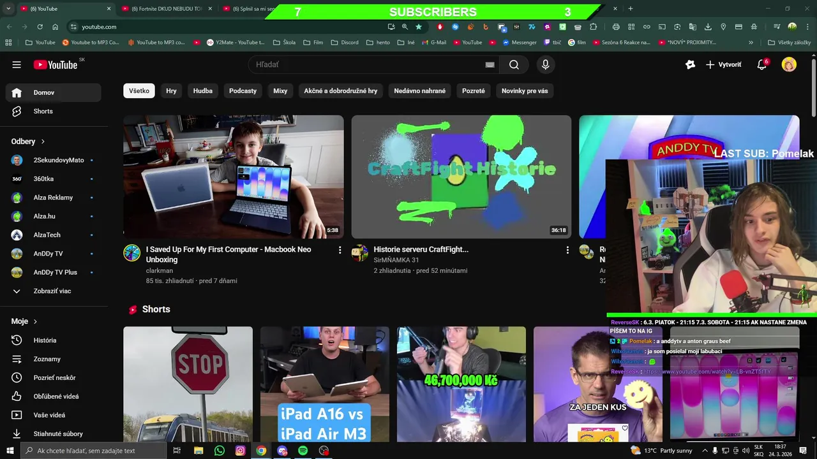Image resolution: width=817 pixels, height=459 pixels.
Task: Select the Mixy filter chip
Action: point(280,91)
